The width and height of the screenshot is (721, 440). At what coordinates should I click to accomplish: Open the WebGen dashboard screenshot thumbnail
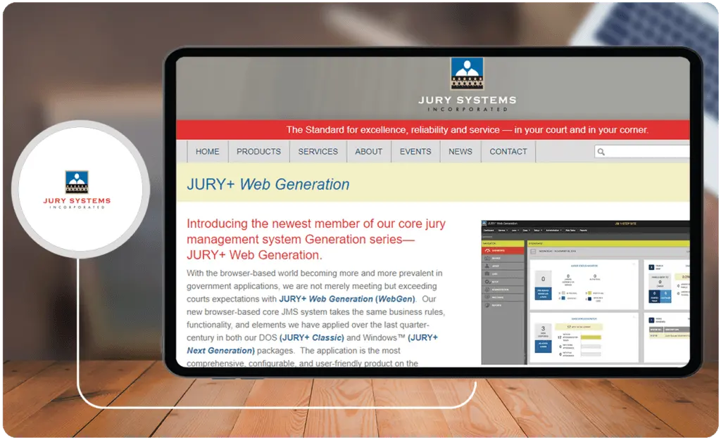tap(585, 292)
